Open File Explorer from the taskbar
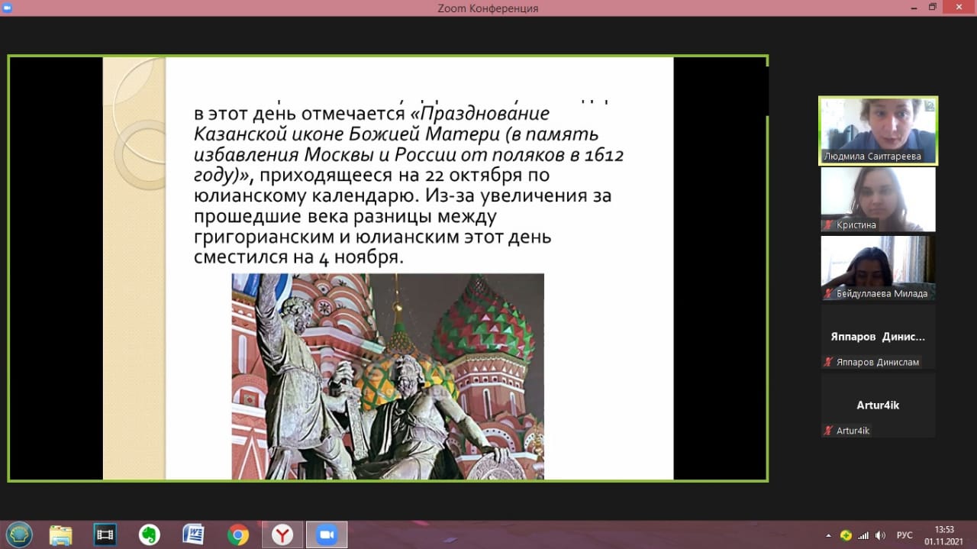This screenshot has width=977, height=549. click(x=60, y=534)
